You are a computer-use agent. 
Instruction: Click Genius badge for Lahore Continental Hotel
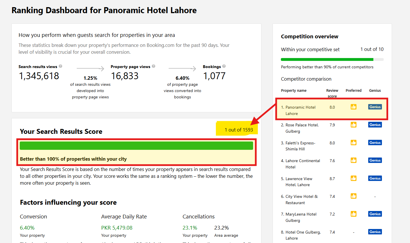pos(375,160)
